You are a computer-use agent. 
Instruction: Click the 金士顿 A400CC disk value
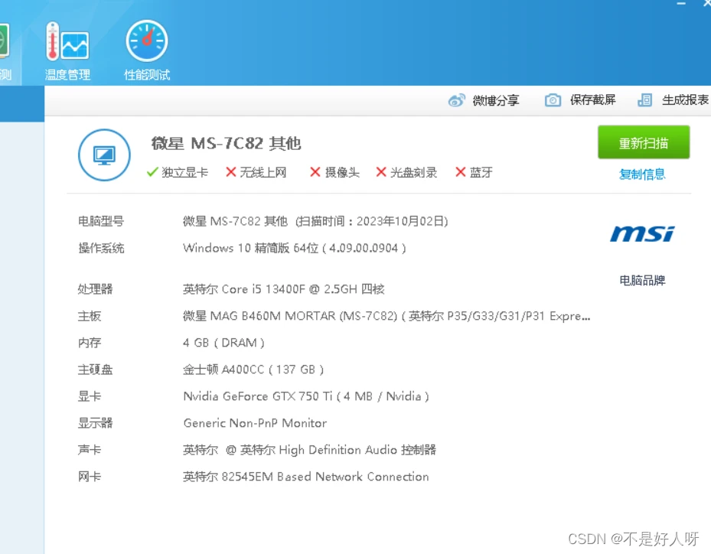[x=253, y=370]
